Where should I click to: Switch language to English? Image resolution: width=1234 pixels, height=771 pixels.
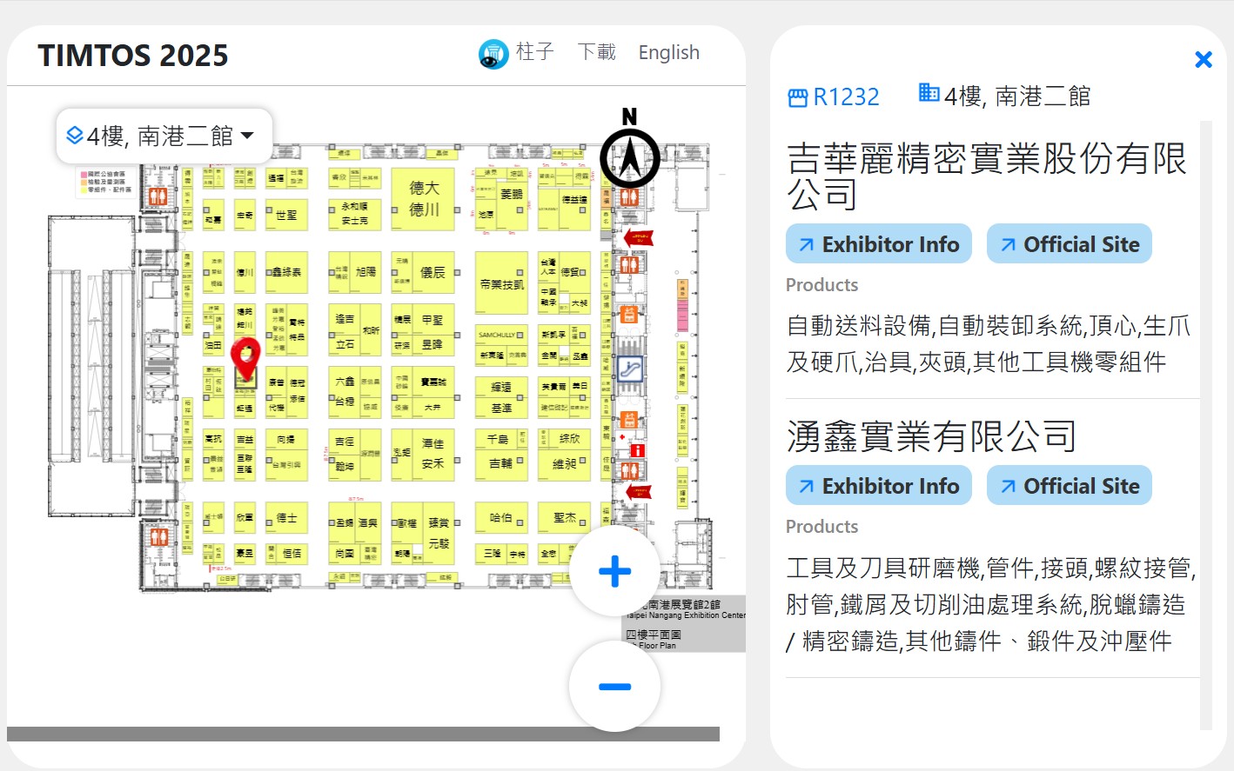[668, 53]
